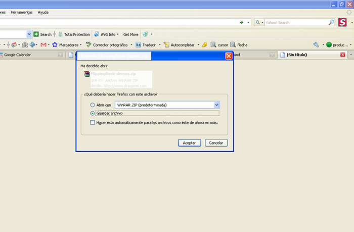Select the 'Guardar archivo' radio option
Screen dimensions: 354x232
92,113
